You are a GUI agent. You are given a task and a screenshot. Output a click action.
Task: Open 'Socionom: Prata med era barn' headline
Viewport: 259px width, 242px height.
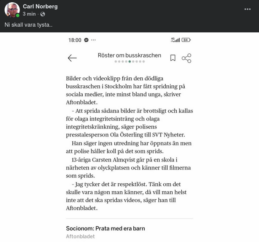pyautogui.click(x=105, y=229)
